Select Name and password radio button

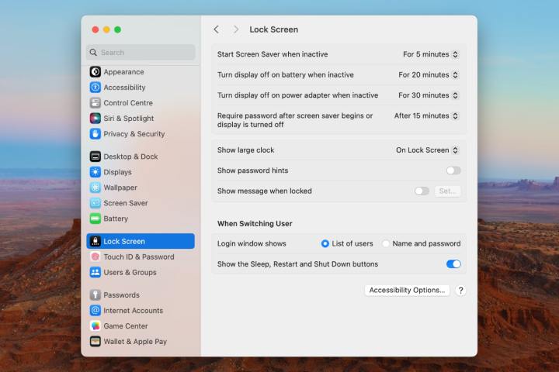click(x=385, y=243)
